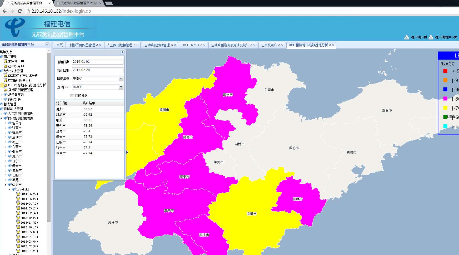Click the blue RxAGC legend swatch

click(445, 89)
